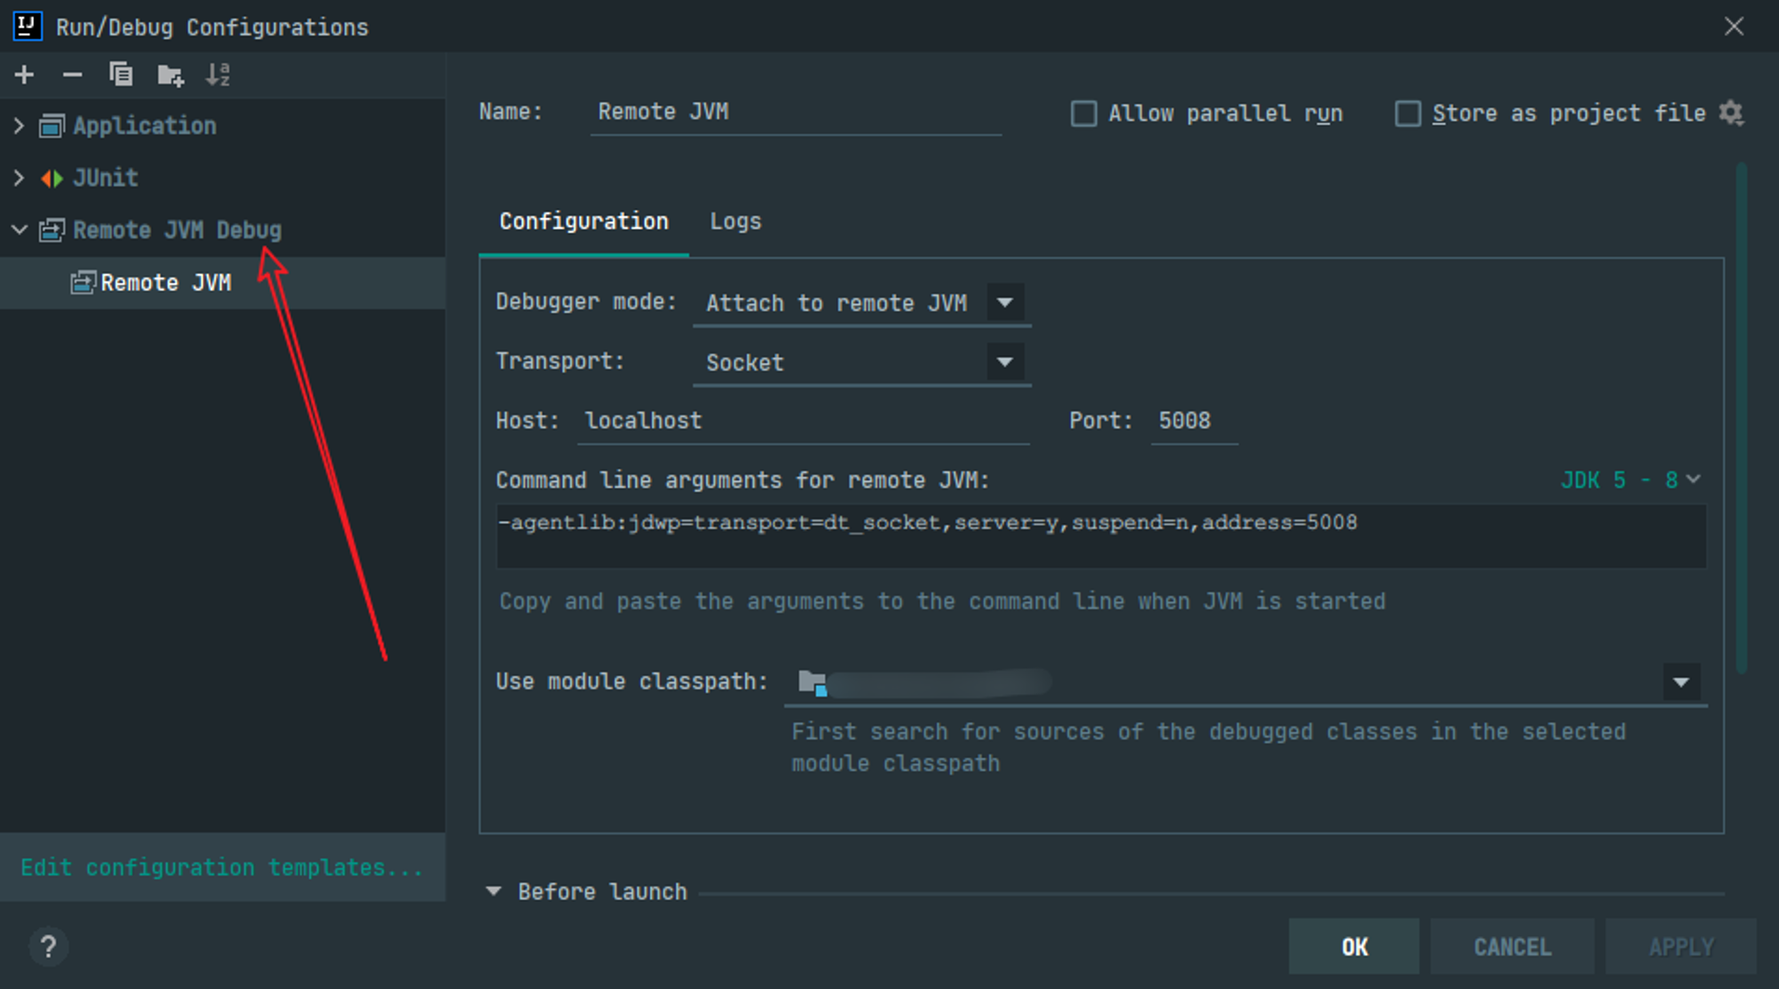Click 'Copy and paste the arguments' hint text
This screenshot has width=1779, height=989.
(x=942, y=601)
